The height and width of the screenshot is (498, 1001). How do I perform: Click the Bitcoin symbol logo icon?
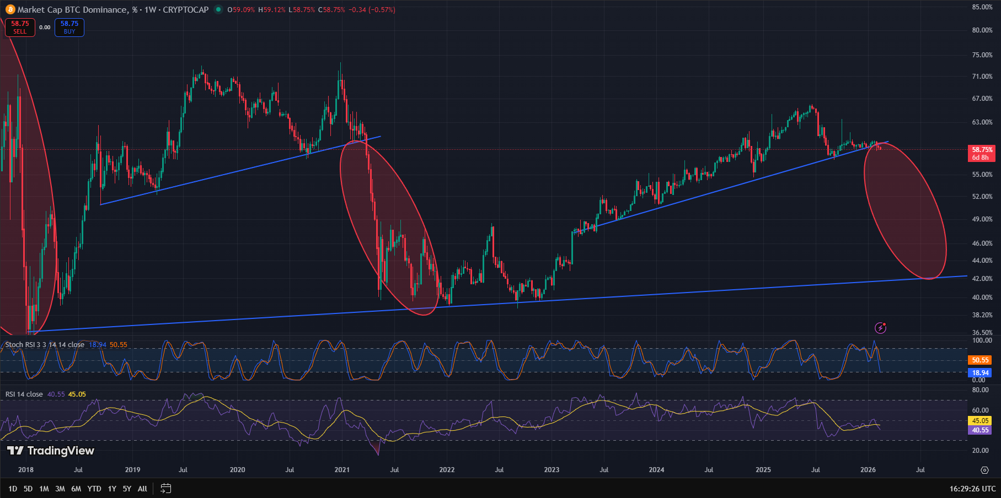click(x=10, y=9)
